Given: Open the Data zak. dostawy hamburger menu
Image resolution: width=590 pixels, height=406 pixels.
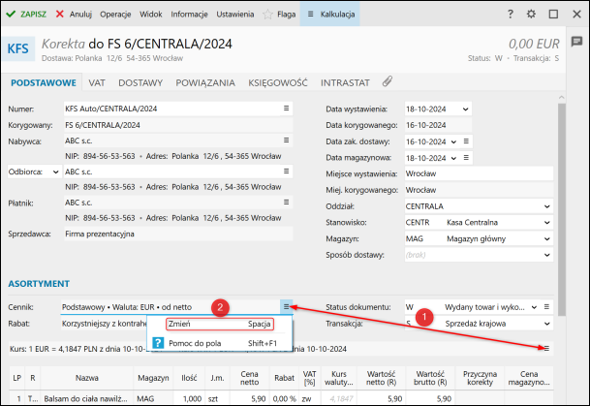Looking at the screenshot, I should click(x=466, y=141).
